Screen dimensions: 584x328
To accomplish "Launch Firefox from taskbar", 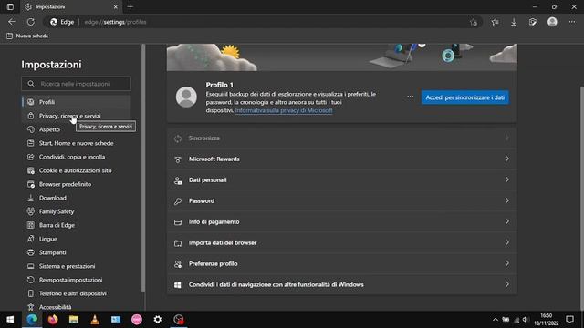I will point(53,320).
